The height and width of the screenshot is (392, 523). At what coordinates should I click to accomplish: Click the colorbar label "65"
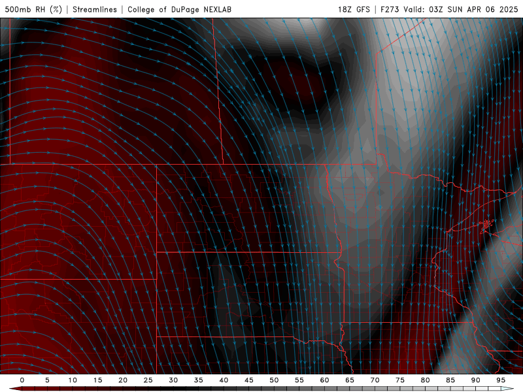(349, 380)
